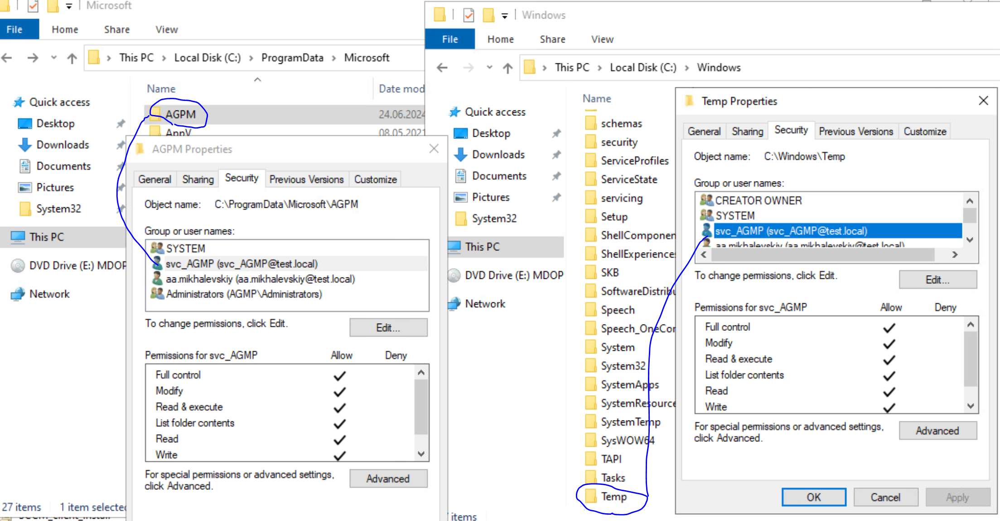
Task: Select svc_AGPM user in AGPM Properties
Action: [x=242, y=263]
